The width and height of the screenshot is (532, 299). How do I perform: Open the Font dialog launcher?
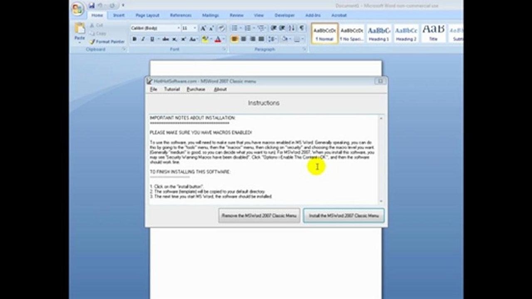pyautogui.click(x=225, y=49)
